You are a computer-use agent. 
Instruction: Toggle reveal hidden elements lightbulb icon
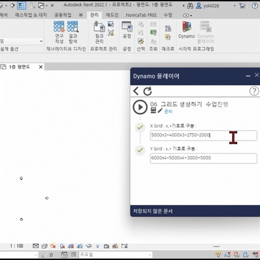[98, 246]
